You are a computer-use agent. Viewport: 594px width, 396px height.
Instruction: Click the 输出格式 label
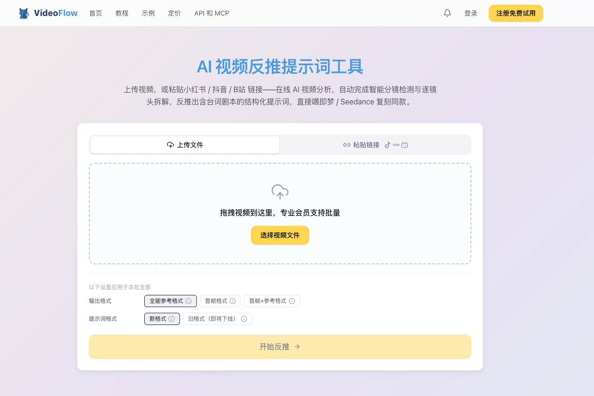pyautogui.click(x=100, y=301)
